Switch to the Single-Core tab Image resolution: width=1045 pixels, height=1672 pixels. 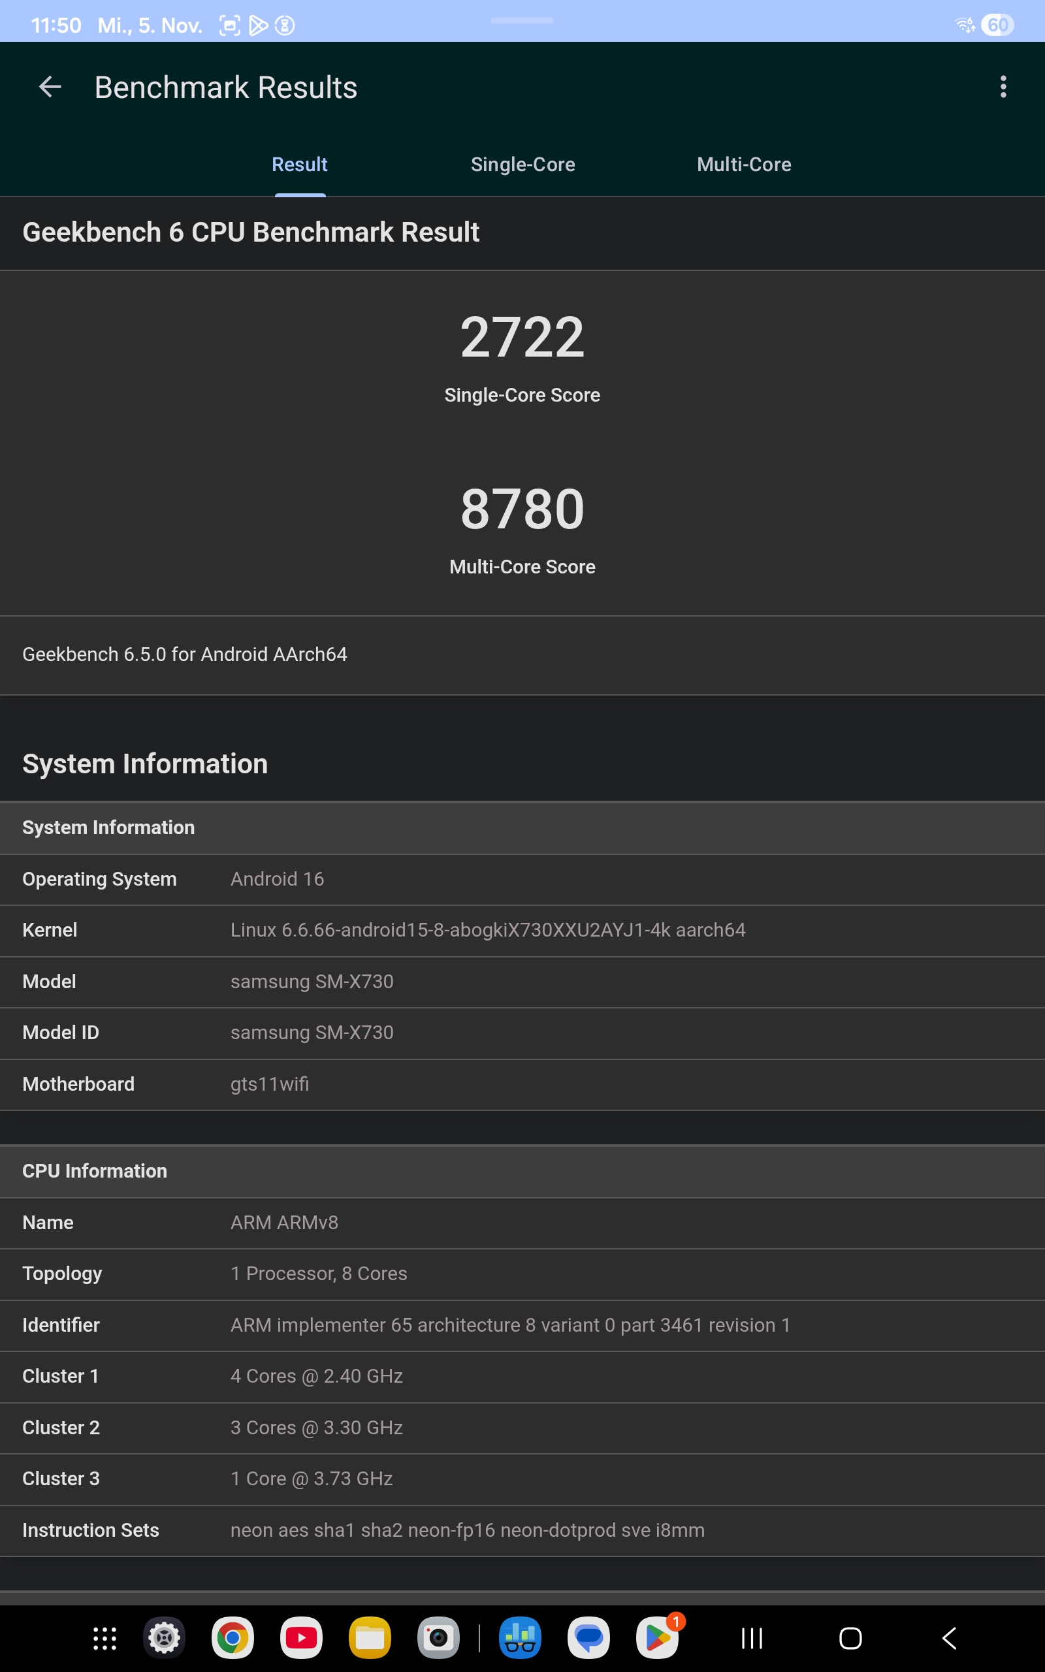tap(522, 165)
